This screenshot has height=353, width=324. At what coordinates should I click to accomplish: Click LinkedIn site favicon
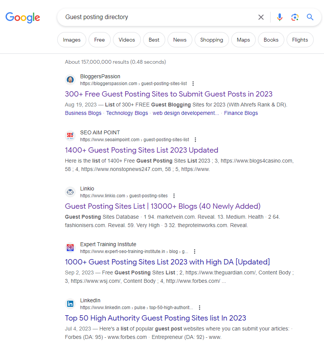(70, 304)
